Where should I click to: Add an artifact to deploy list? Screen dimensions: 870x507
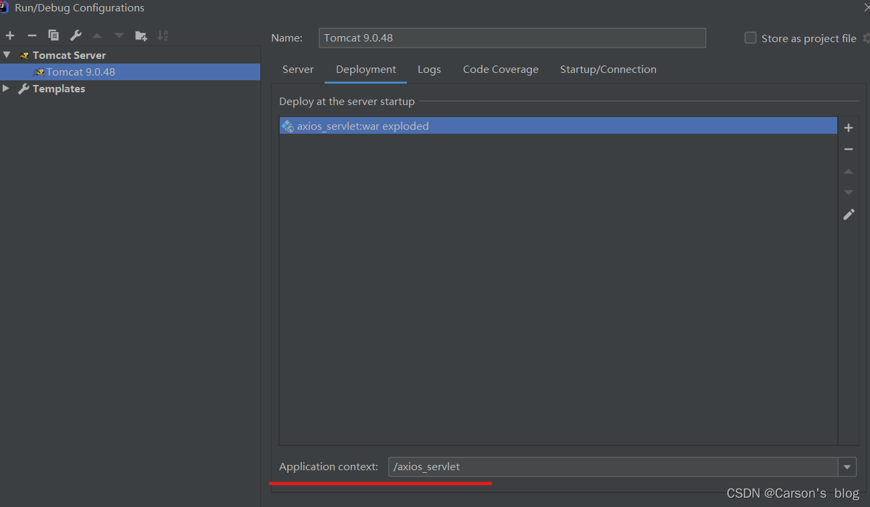pos(849,128)
